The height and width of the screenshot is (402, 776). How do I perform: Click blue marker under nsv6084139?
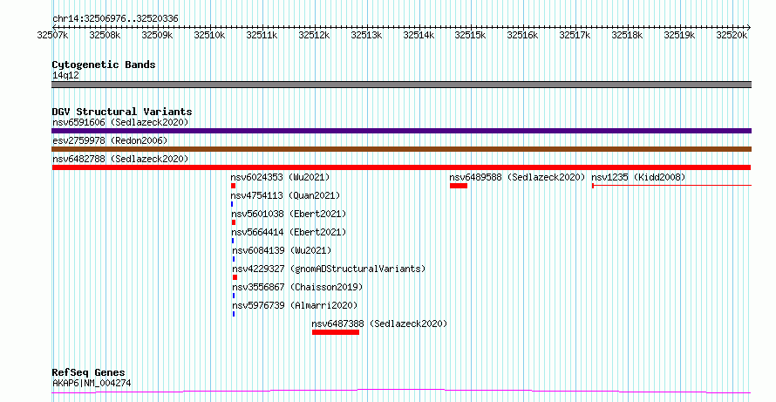[x=234, y=259]
